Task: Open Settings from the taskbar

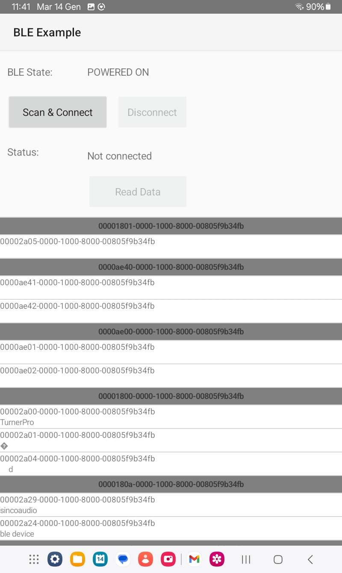Action: (x=55, y=559)
